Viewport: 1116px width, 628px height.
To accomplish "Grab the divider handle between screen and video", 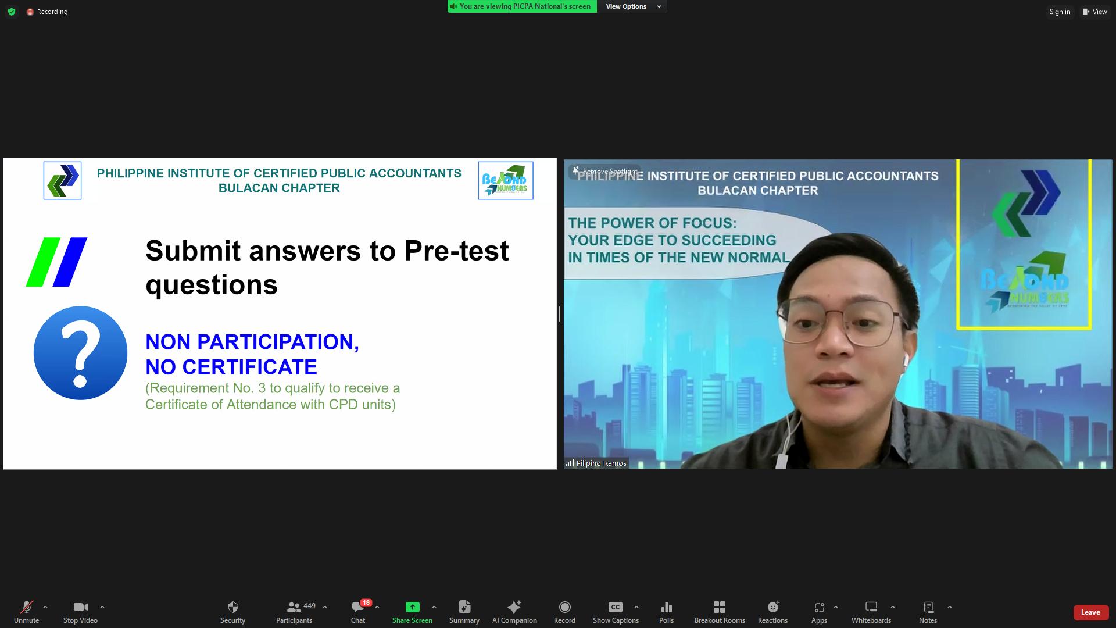I will (560, 314).
